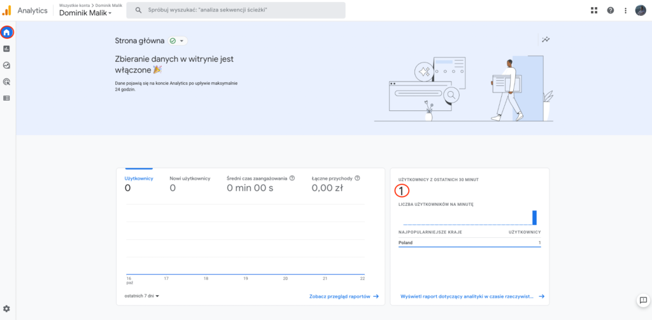
Task: Open Advertising section in sidebar
Action: [x=7, y=82]
